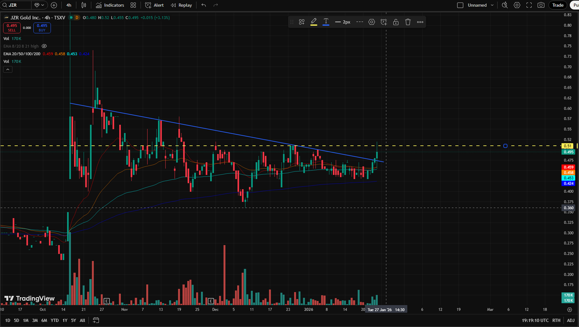The height and width of the screenshot is (327, 579).
Task: Toggle visibility of hidden EMA 8/20 indicator
Action: pyautogui.click(x=44, y=46)
